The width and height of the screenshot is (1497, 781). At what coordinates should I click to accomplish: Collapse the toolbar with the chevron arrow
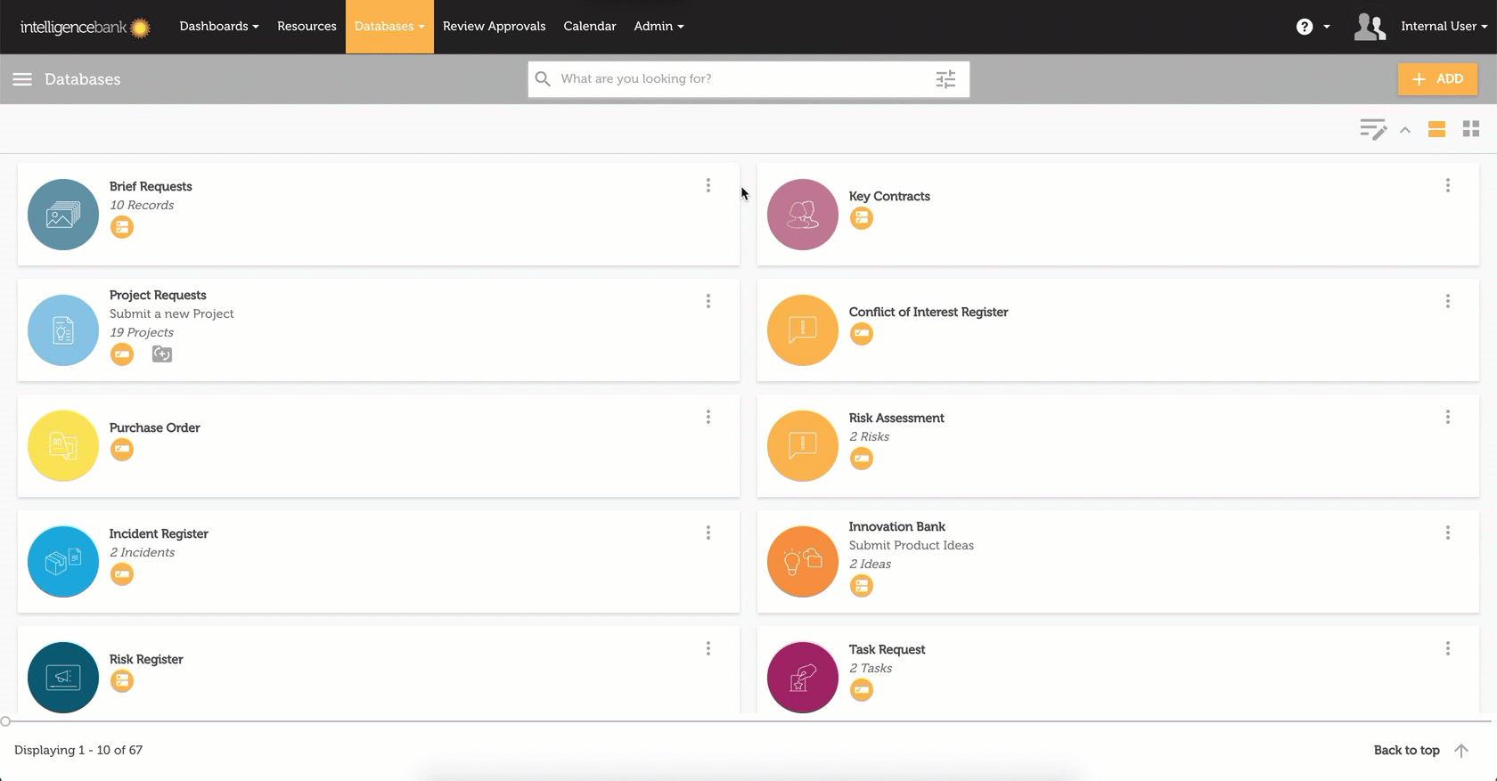(x=1405, y=130)
